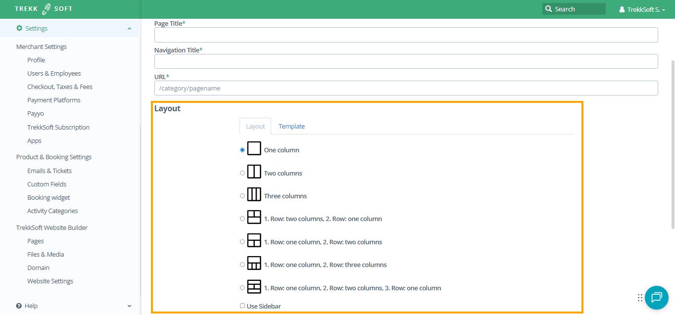
Task: Click the Search box in header
Action: click(574, 9)
